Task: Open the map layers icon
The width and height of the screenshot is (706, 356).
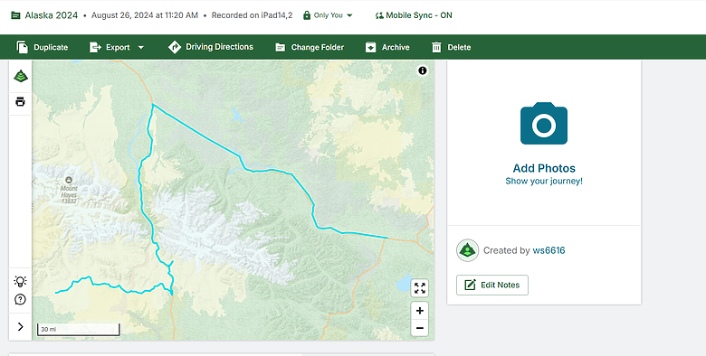Action: pyautogui.click(x=20, y=77)
